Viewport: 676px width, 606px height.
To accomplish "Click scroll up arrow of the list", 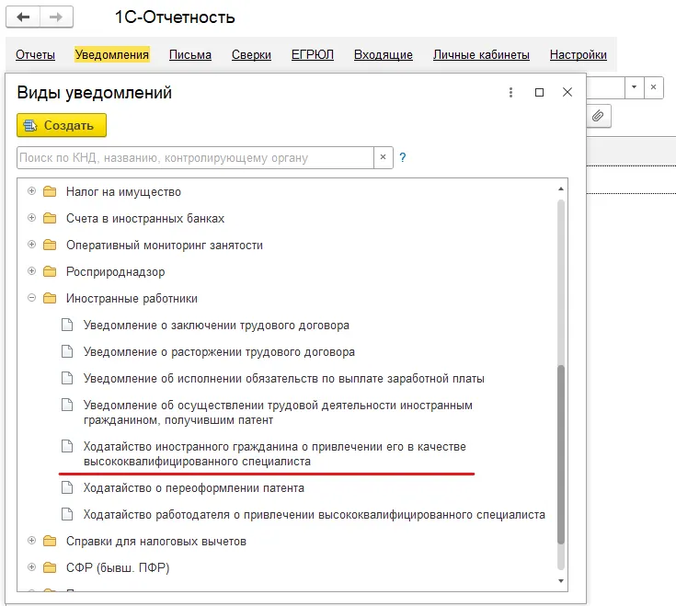I will pos(561,189).
